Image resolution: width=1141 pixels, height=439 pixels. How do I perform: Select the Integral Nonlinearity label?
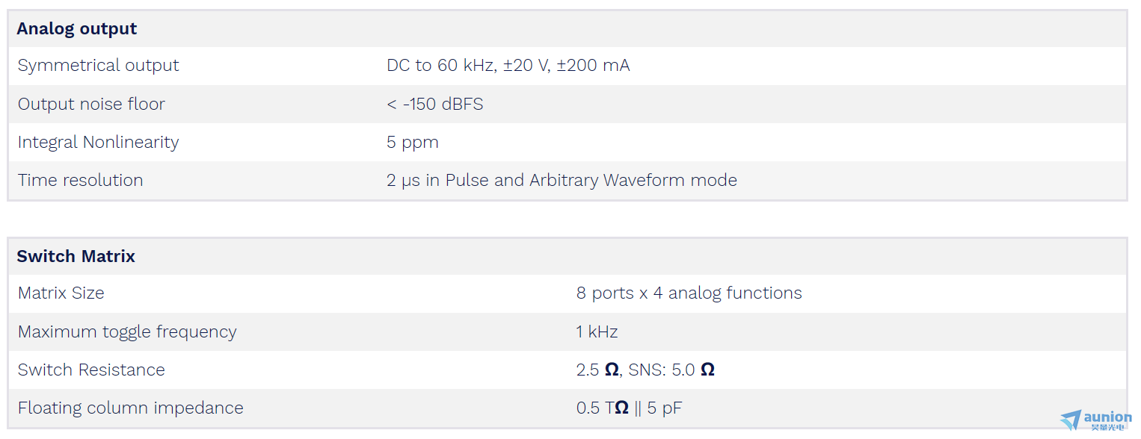99,143
